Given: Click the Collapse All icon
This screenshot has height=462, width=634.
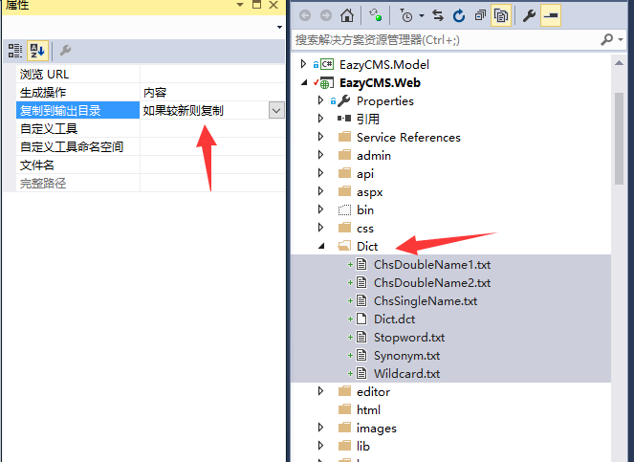Looking at the screenshot, I should [480, 15].
